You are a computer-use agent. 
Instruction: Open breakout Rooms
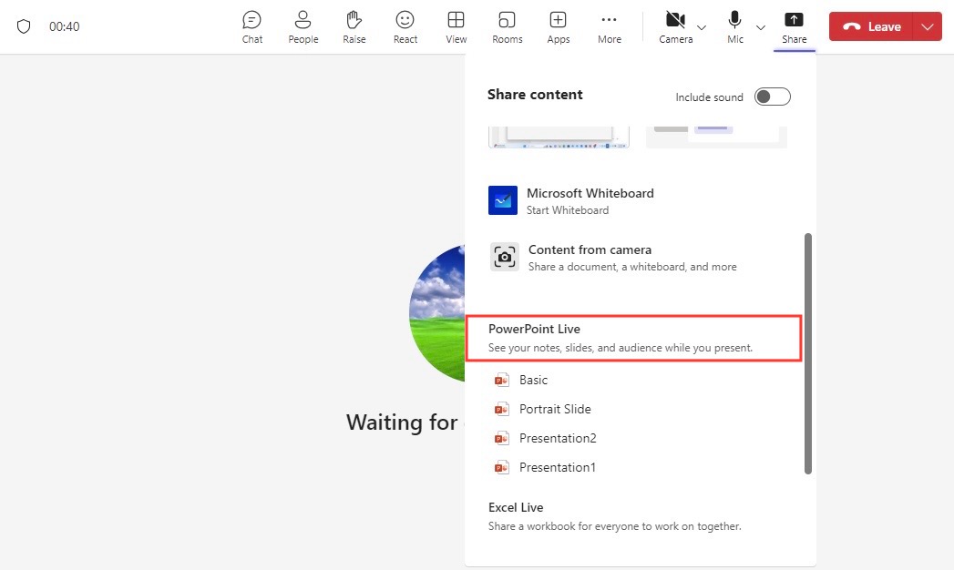pyautogui.click(x=507, y=27)
